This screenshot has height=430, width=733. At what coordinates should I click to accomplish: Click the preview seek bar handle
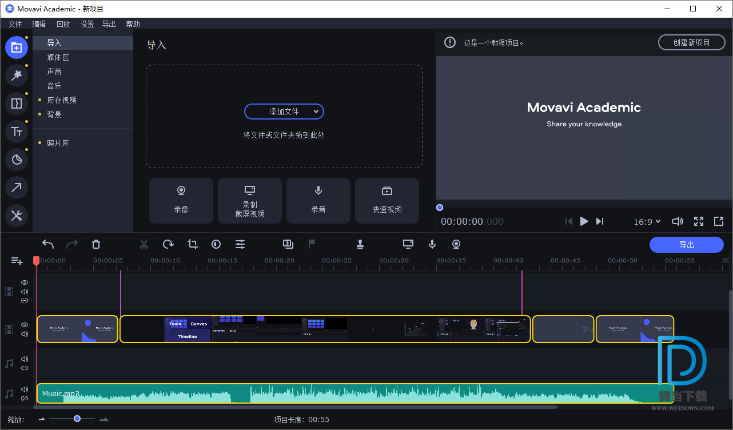pyautogui.click(x=440, y=208)
